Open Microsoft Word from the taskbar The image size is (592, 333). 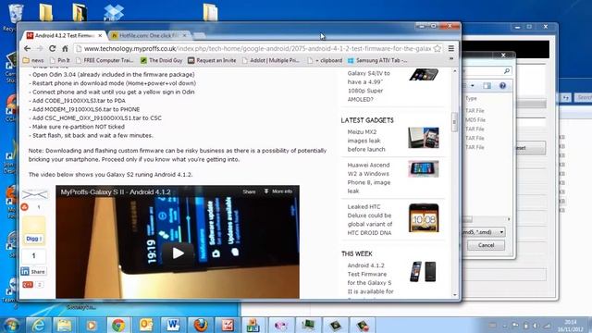pos(173,325)
